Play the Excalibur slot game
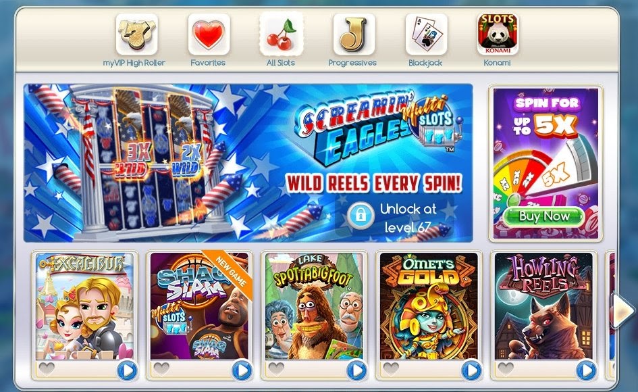 [x=128, y=370]
